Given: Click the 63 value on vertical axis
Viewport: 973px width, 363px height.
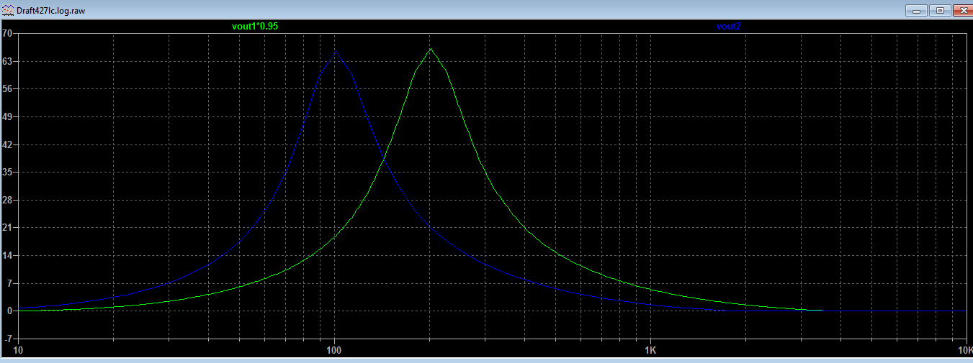Looking at the screenshot, I should click(7, 61).
